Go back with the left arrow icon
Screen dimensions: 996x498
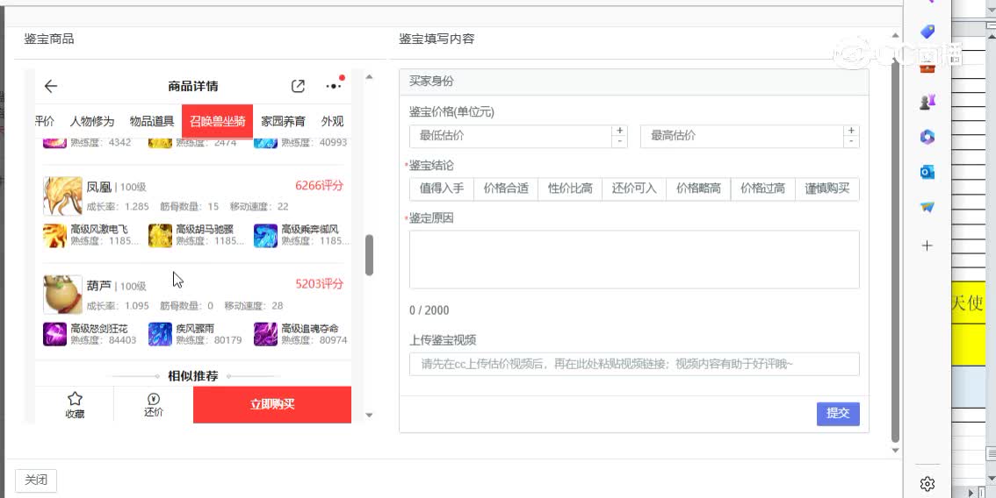point(51,86)
